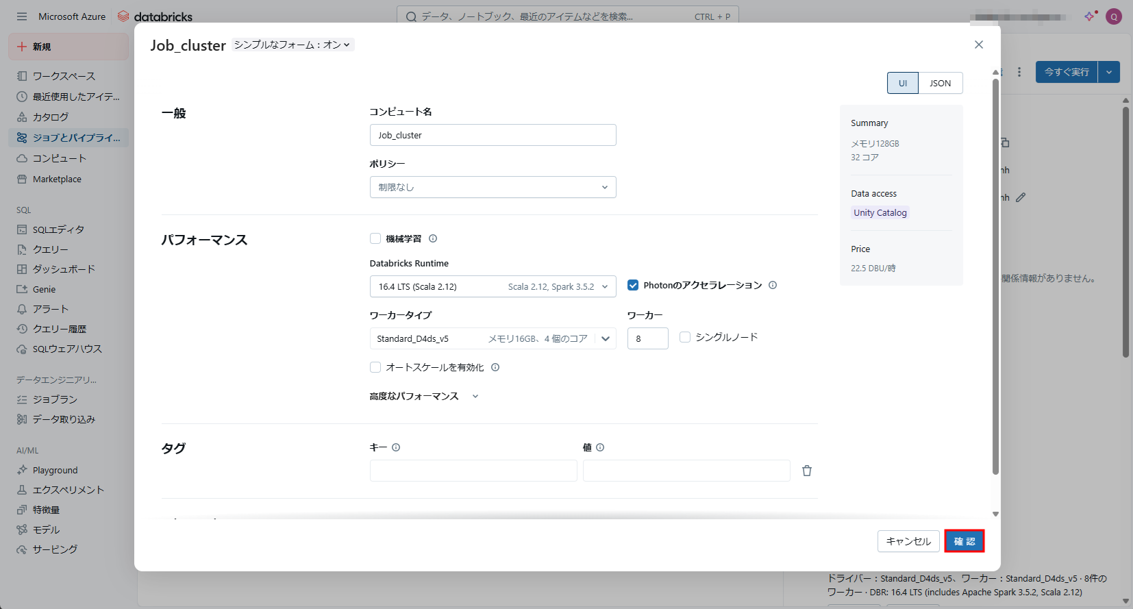Open the Databricks assistant sparkle icon
The width and height of the screenshot is (1133, 609).
pyautogui.click(x=1090, y=16)
